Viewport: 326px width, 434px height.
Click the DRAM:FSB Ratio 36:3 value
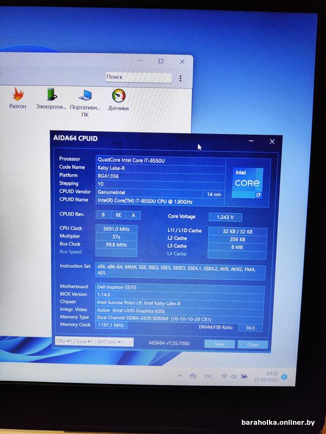pos(250,328)
